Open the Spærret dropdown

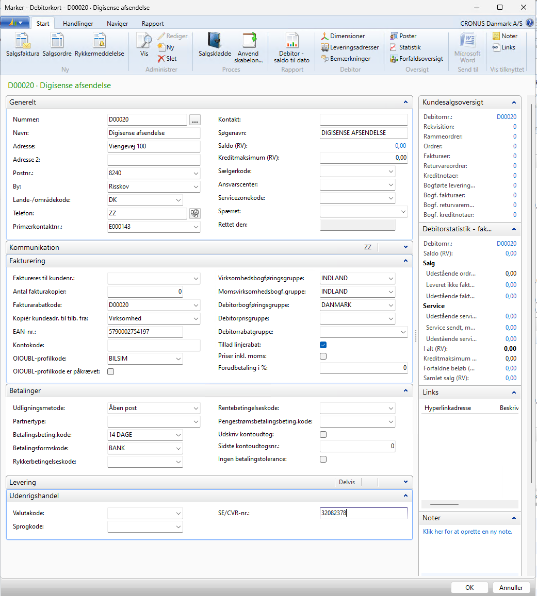point(403,212)
